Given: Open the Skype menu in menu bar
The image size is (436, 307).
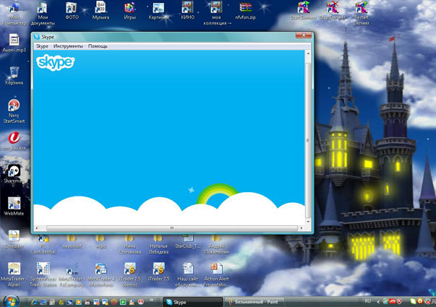Looking at the screenshot, I should coord(42,46).
